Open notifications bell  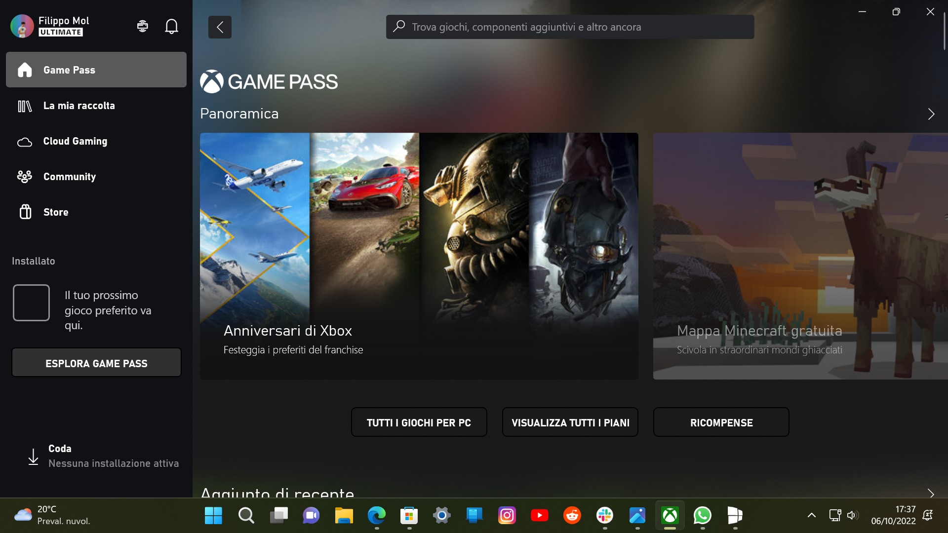[x=171, y=26]
